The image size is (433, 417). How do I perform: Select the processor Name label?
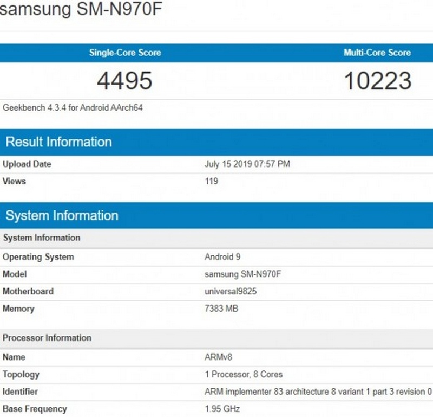tap(14, 357)
